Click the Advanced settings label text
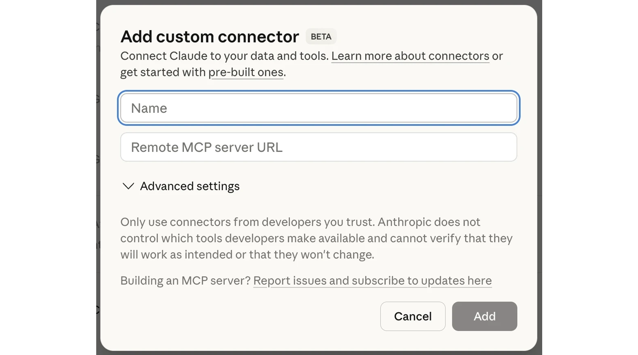 tap(190, 186)
